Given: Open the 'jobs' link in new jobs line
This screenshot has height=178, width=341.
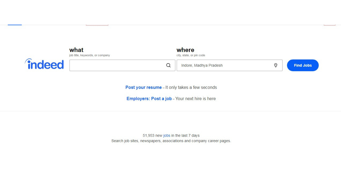Looking at the screenshot, I should point(167,135).
